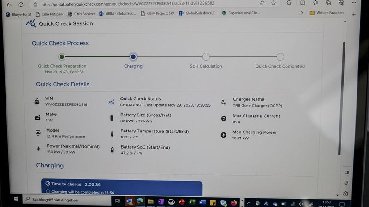Screen dimensions: 369x207
Task: Click the charger name TR8 Go-e Charger (OCPP)
Action: pyautogui.click(x=257, y=106)
